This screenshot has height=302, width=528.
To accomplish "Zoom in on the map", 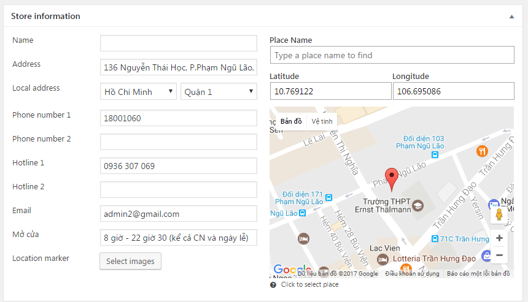I will click(499, 238).
